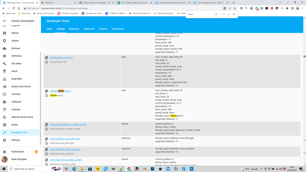Switch to the SERVICES tab
Screen dimensions: 306x172
(74, 29)
